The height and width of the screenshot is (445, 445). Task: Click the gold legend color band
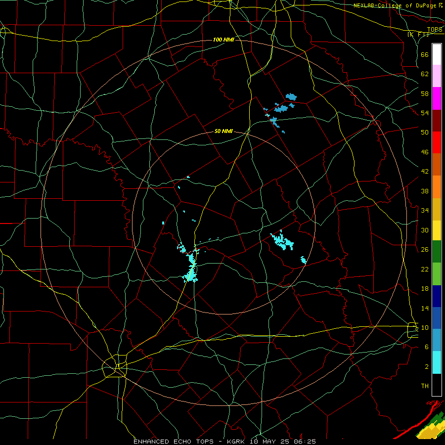(437, 209)
